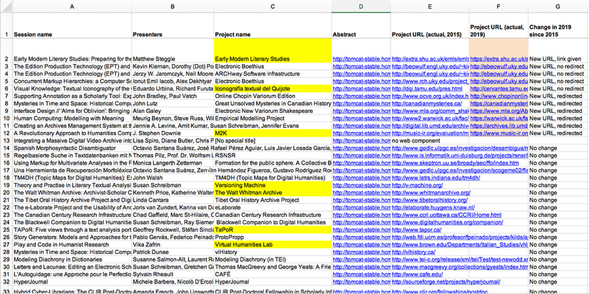Open the http://canadianmysteries.ca/ link
This screenshot has width=589, height=294.
coord(427,103)
